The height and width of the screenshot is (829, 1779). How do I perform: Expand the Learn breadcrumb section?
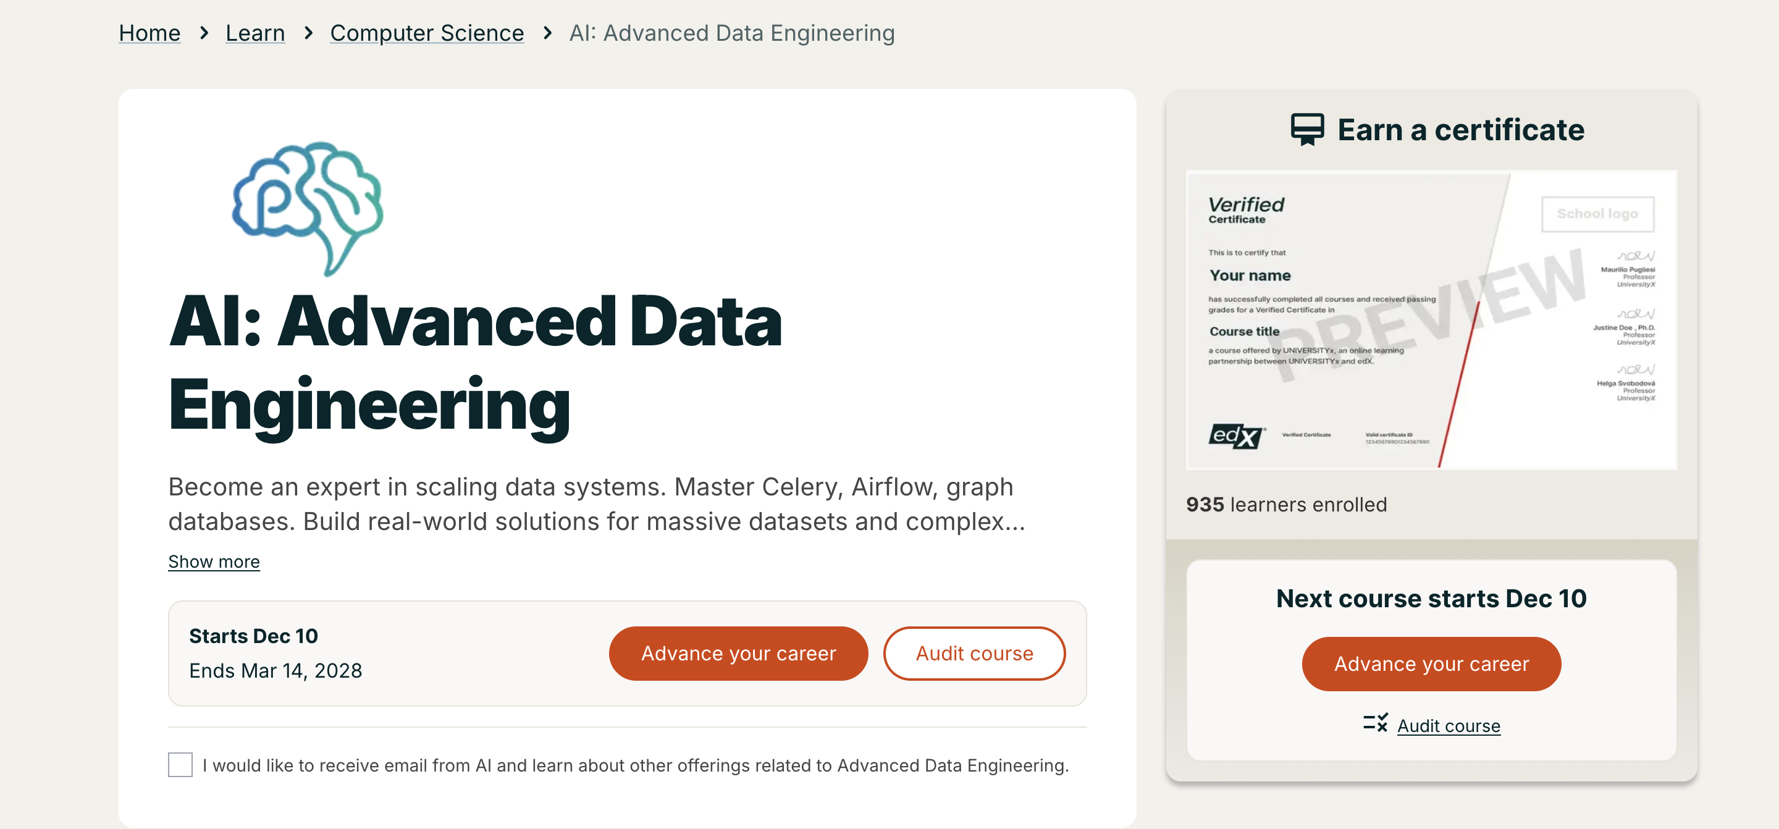tap(255, 33)
